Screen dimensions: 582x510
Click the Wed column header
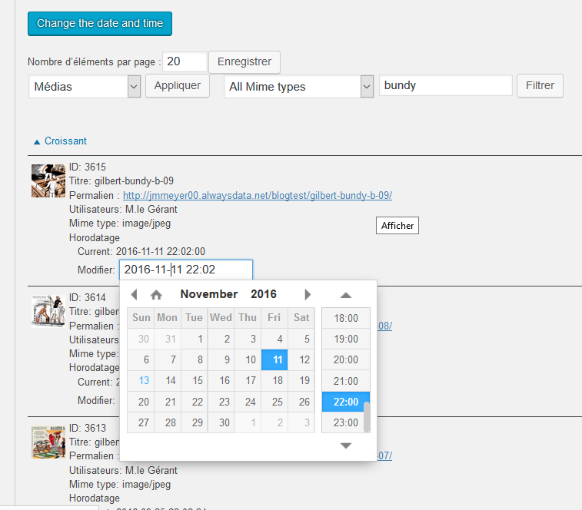(221, 318)
